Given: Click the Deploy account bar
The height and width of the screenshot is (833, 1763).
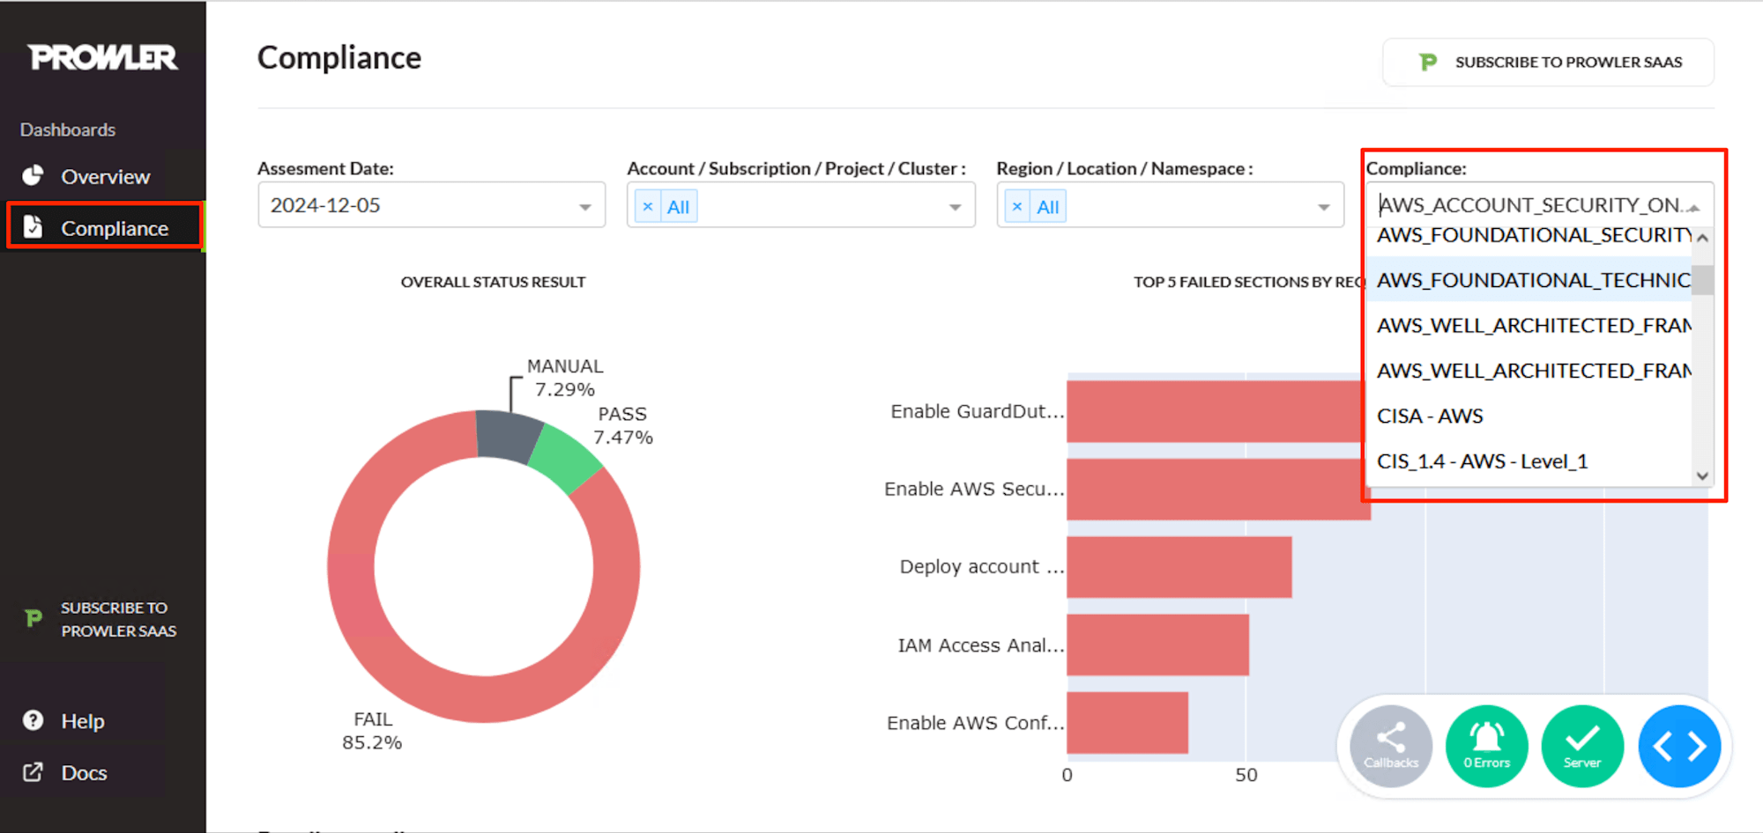Looking at the screenshot, I should click(1179, 567).
